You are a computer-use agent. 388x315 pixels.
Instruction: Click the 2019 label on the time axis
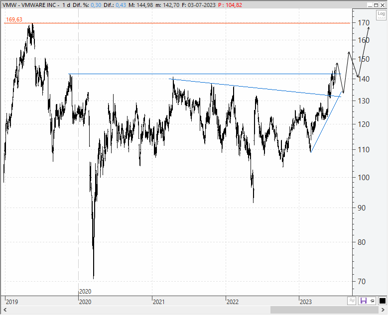[12, 302]
